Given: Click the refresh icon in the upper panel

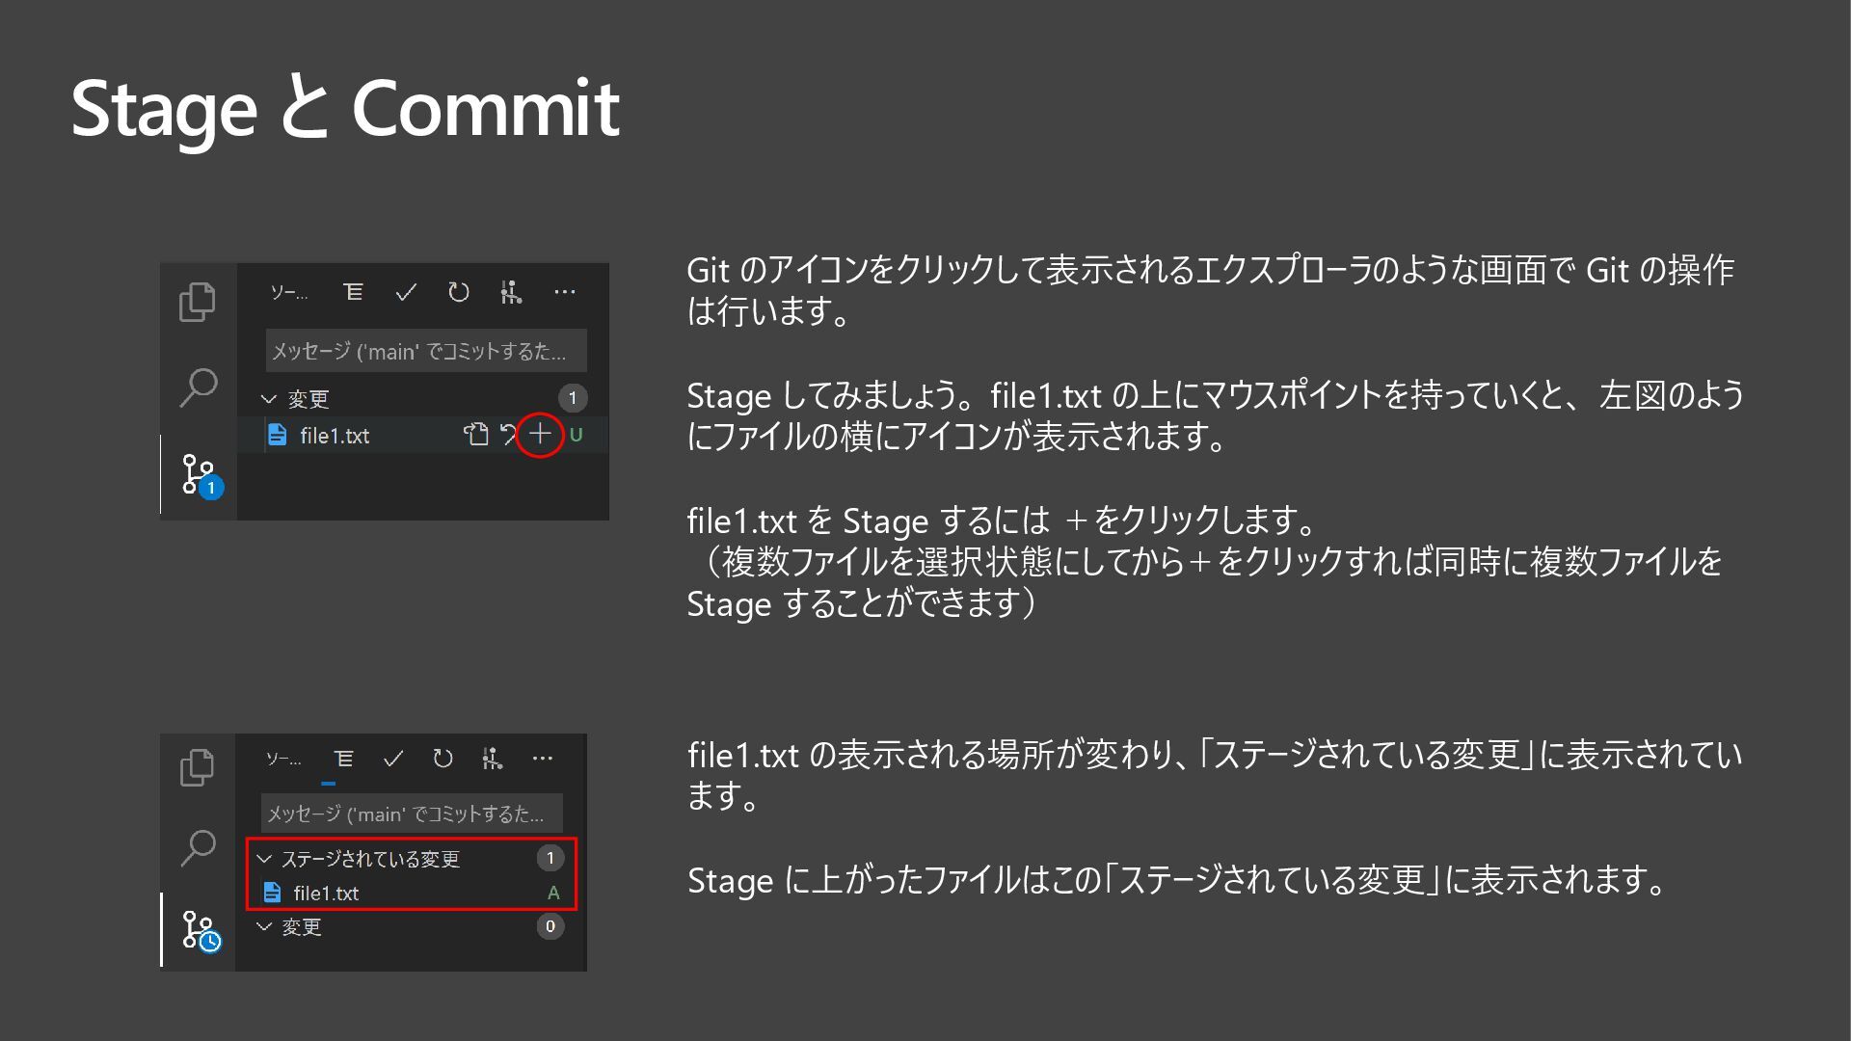Looking at the screenshot, I should [459, 292].
